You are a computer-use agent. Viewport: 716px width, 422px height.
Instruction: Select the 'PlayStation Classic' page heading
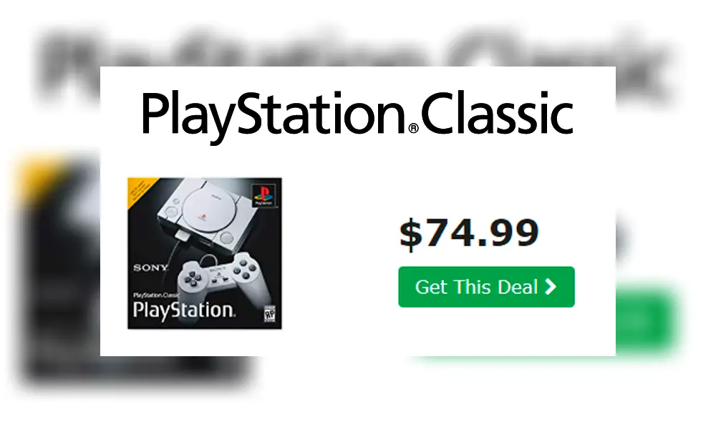pos(358,112)
